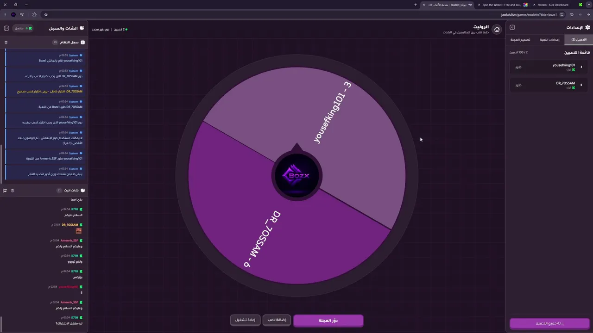Collapse the settings panel with sidebar icon
Image resolution: width=593 pixels, height=333 pixels.
[512, 27]
